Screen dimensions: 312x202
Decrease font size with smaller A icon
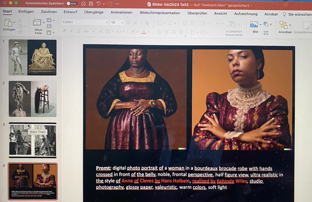click(x=136, y=22)
